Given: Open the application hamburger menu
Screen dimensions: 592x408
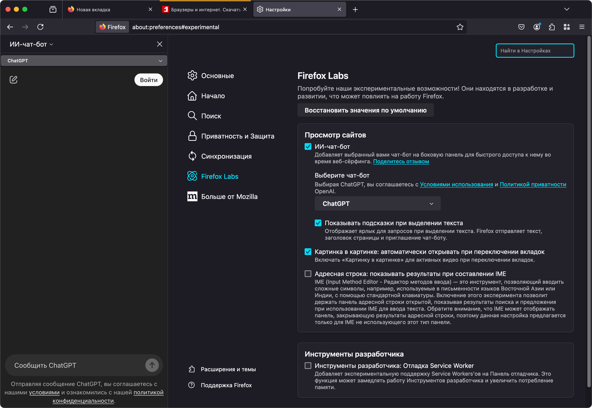Looking at the screenshot, I should (582, 27).
